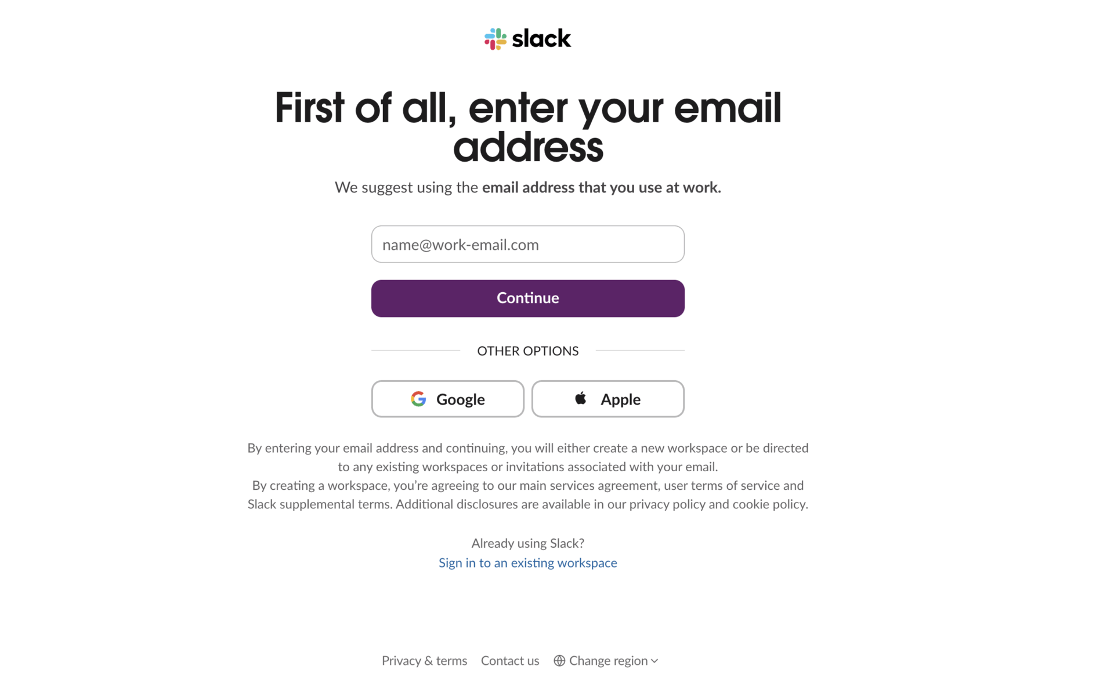
Task: Sign in to an existing workspace
Action: pyautogui.click(x=527, y=563)
